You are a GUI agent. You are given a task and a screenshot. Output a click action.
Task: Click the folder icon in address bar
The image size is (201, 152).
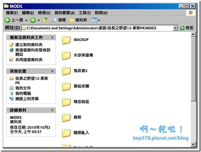[24, 28]
